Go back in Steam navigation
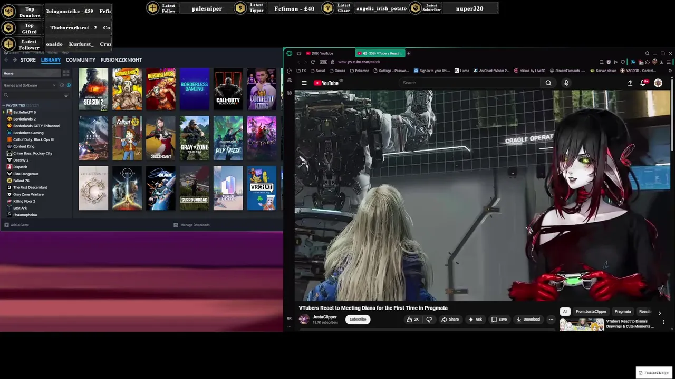Screen dimensions: 675x379 point(7,59)
